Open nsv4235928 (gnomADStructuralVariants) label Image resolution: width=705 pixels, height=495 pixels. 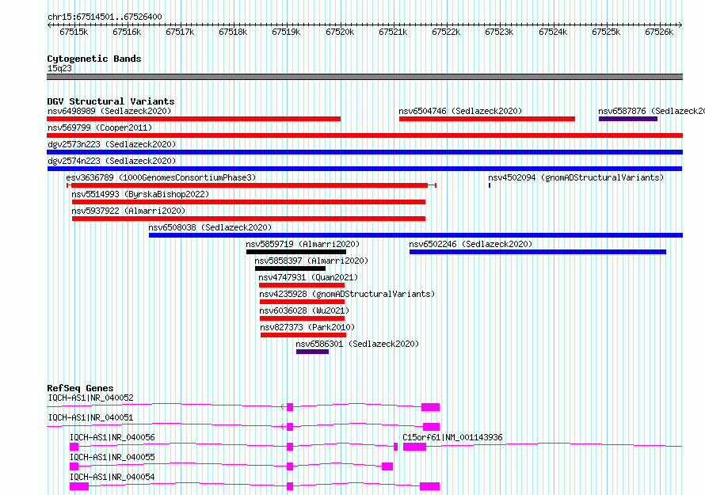pos(347,294)
